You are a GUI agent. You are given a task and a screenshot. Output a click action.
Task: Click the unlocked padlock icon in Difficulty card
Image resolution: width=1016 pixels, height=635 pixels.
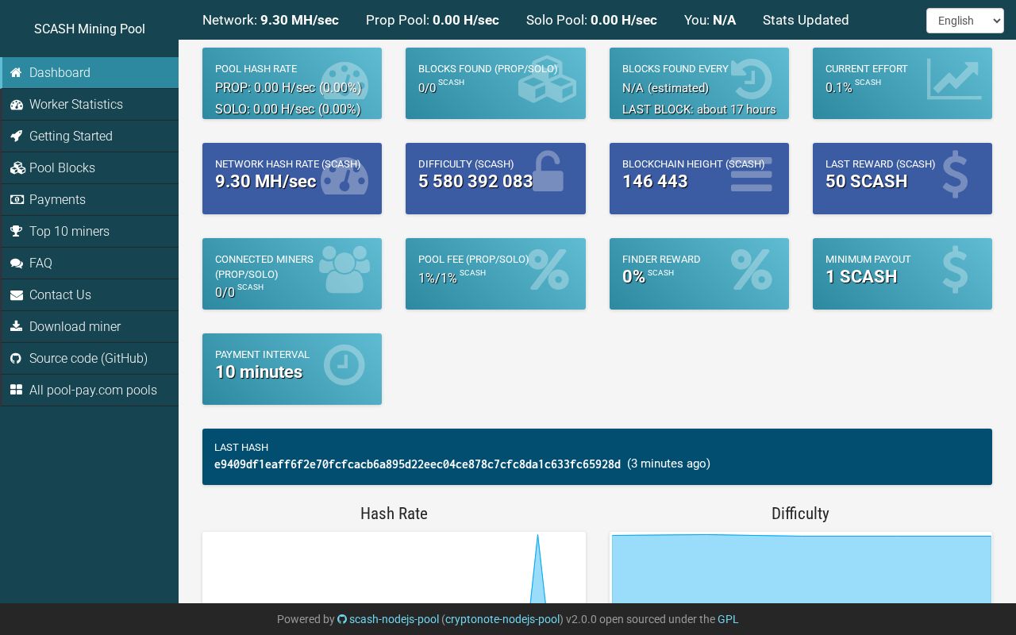point(548,171)
